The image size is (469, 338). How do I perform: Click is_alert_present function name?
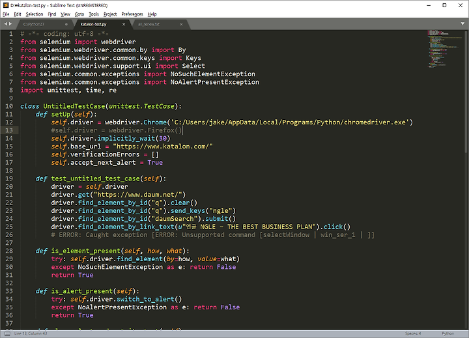(81, 291)
